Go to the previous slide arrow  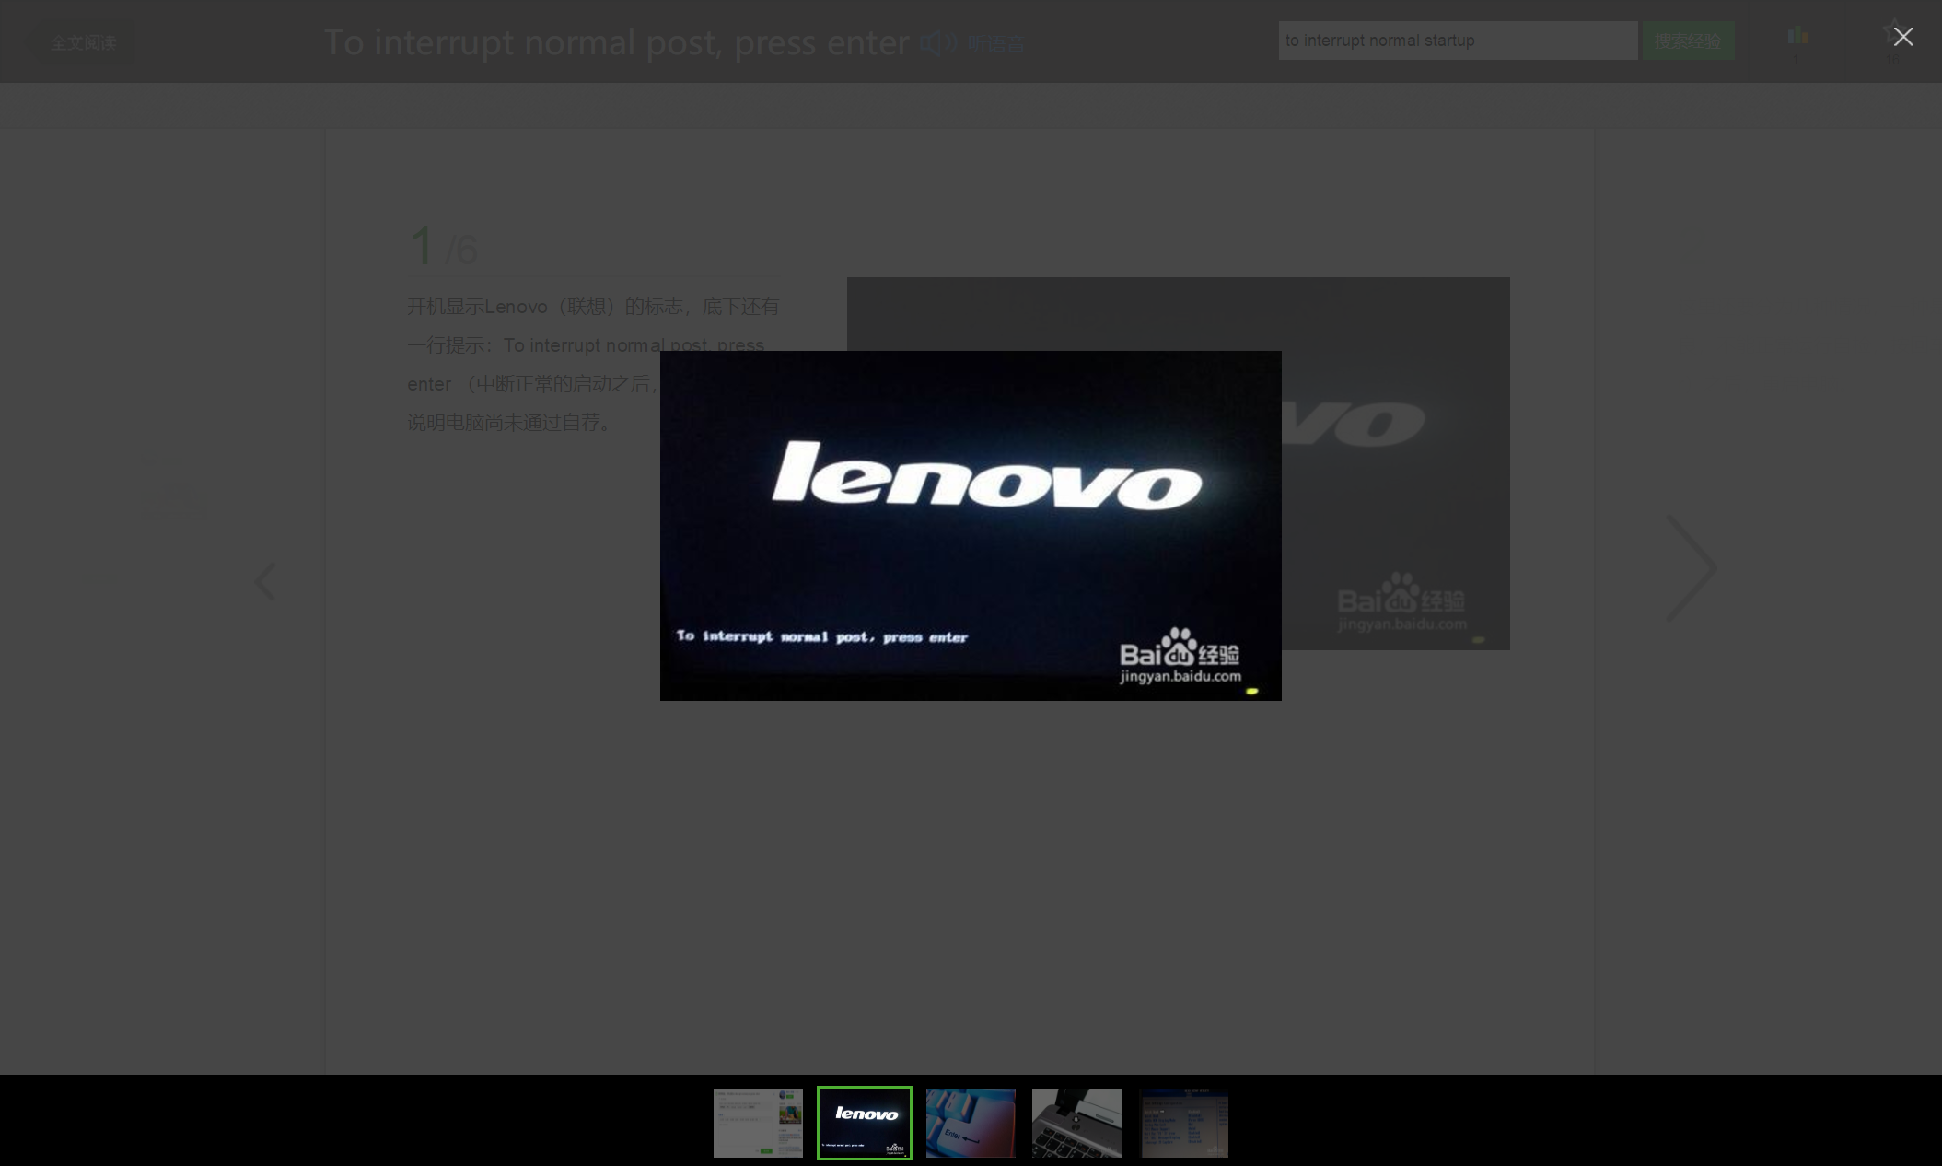click(x=265, y=581)
